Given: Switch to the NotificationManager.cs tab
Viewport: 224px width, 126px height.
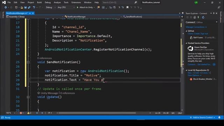Looking at the screenshot, I should pos(17,13).
